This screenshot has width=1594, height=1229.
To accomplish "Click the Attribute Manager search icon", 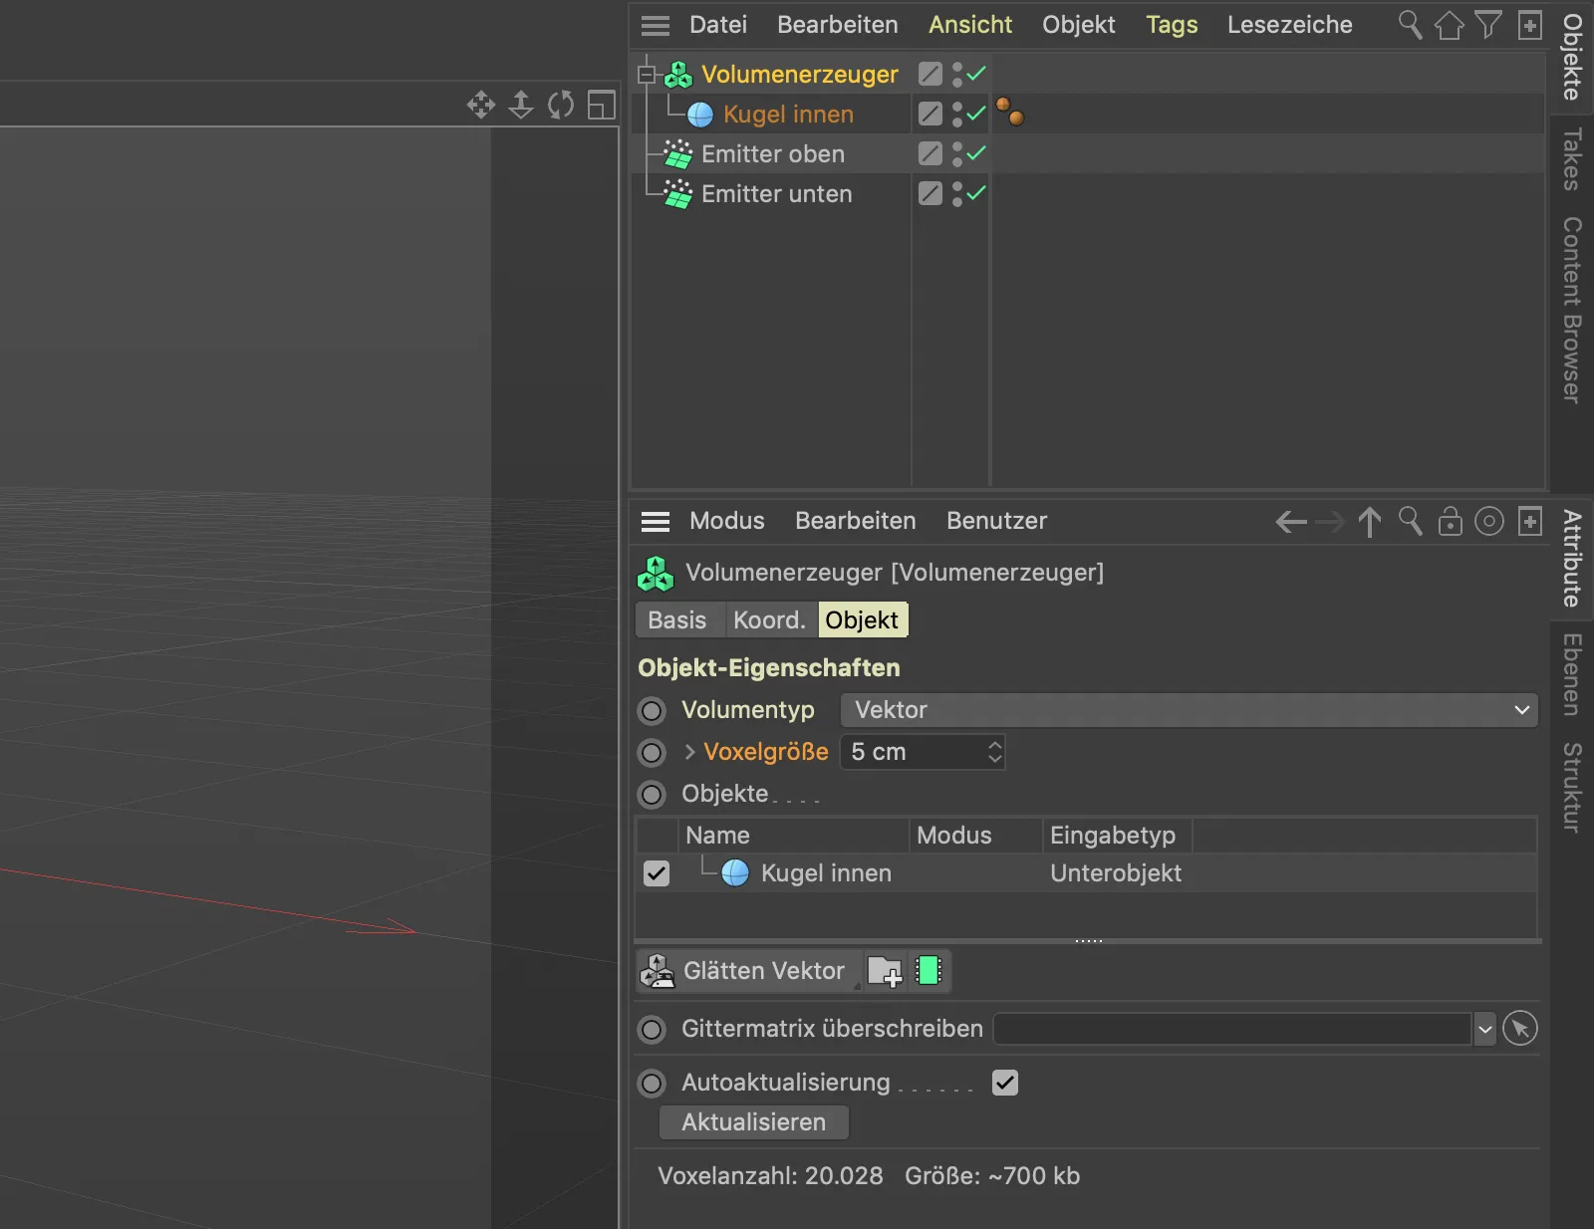I will [1410, 521].
